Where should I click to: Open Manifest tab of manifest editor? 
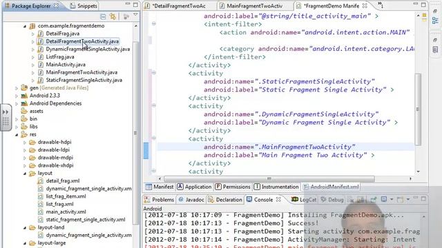pos(160,187)
